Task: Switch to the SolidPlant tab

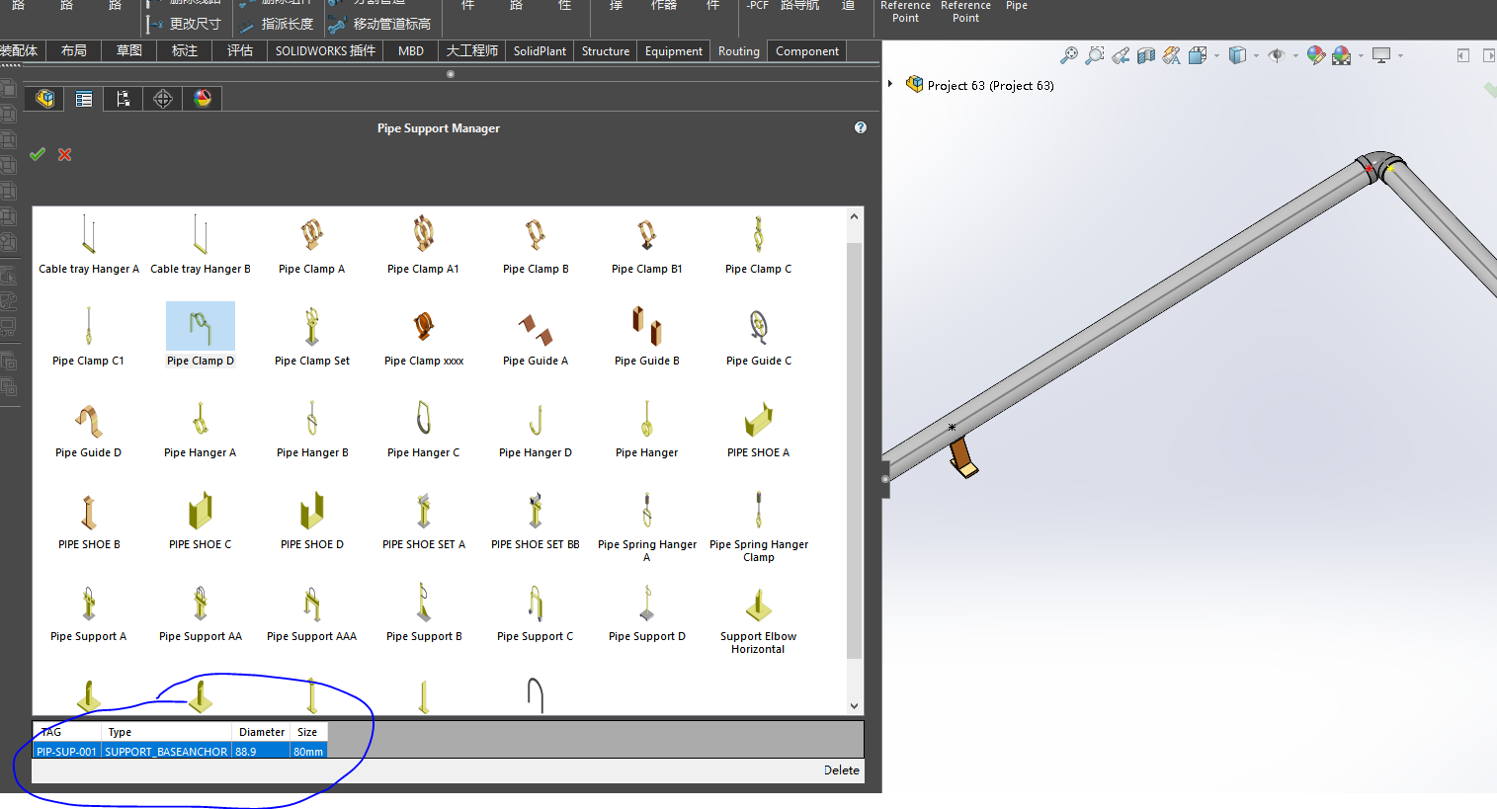Action: [540, 51]
